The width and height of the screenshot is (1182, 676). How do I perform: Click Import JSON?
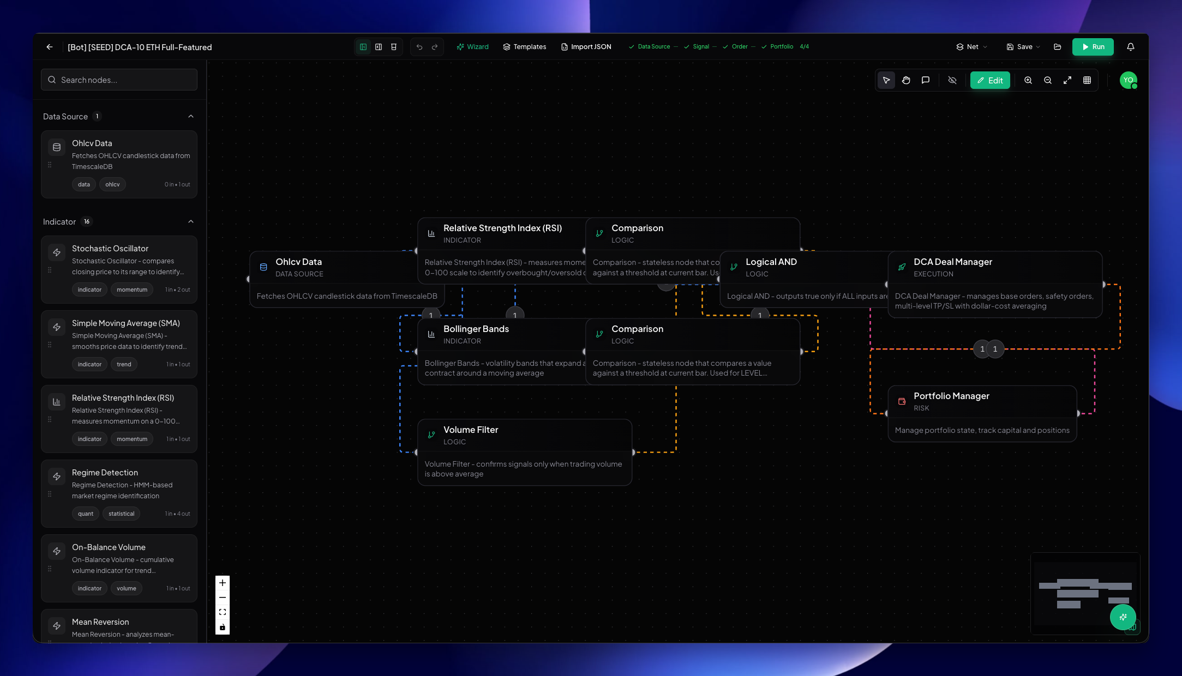[x=586, y=47]
